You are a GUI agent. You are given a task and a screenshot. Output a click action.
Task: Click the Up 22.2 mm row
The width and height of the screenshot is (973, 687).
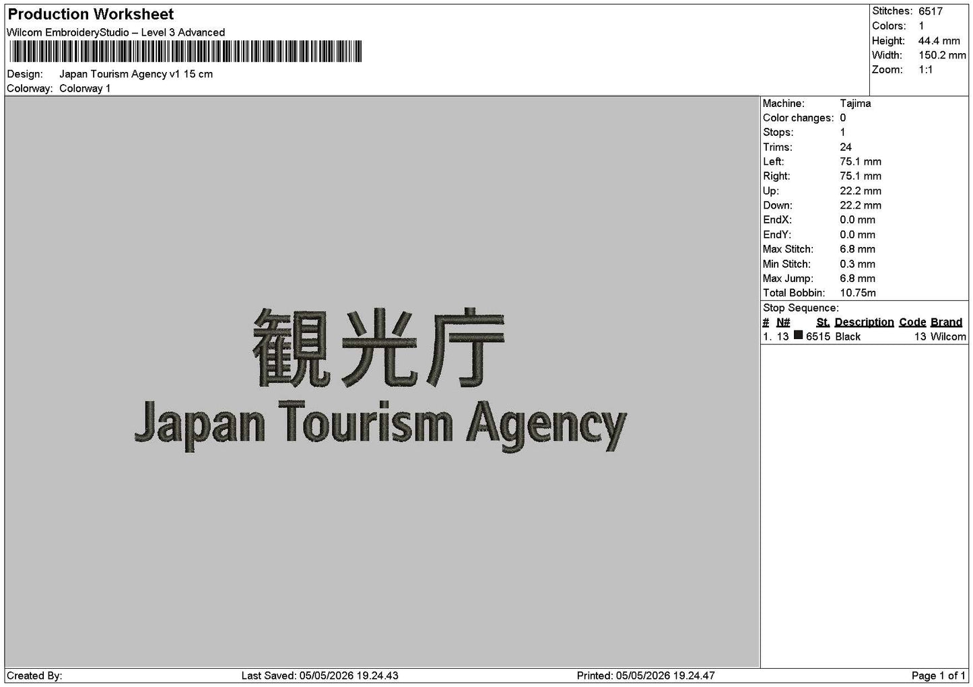coord(821,191)
